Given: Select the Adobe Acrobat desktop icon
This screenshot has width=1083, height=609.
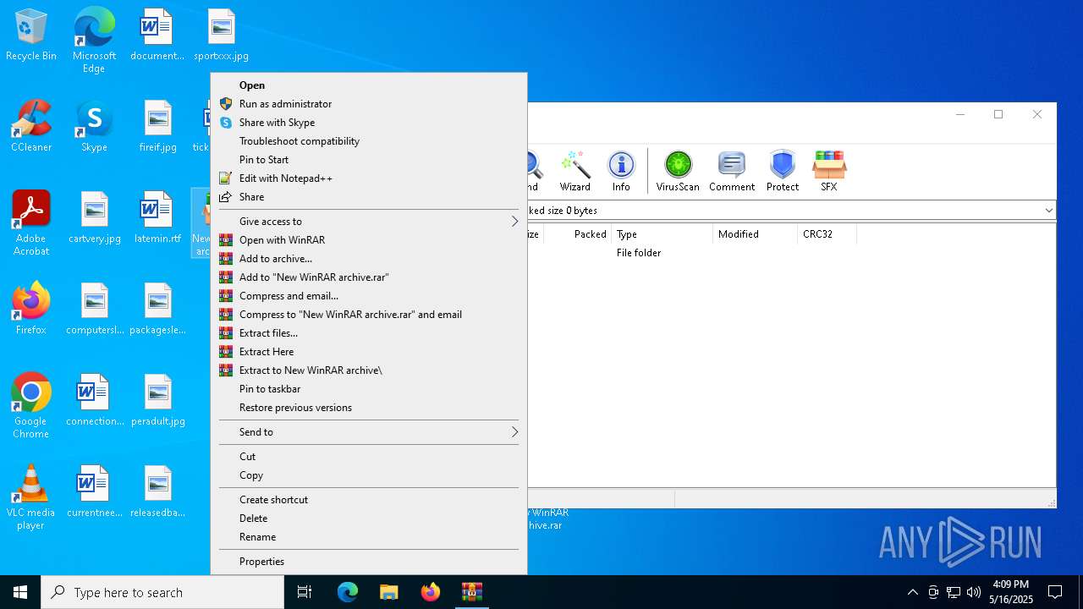Looking at the screenshot, I should (x=31, y=223).
